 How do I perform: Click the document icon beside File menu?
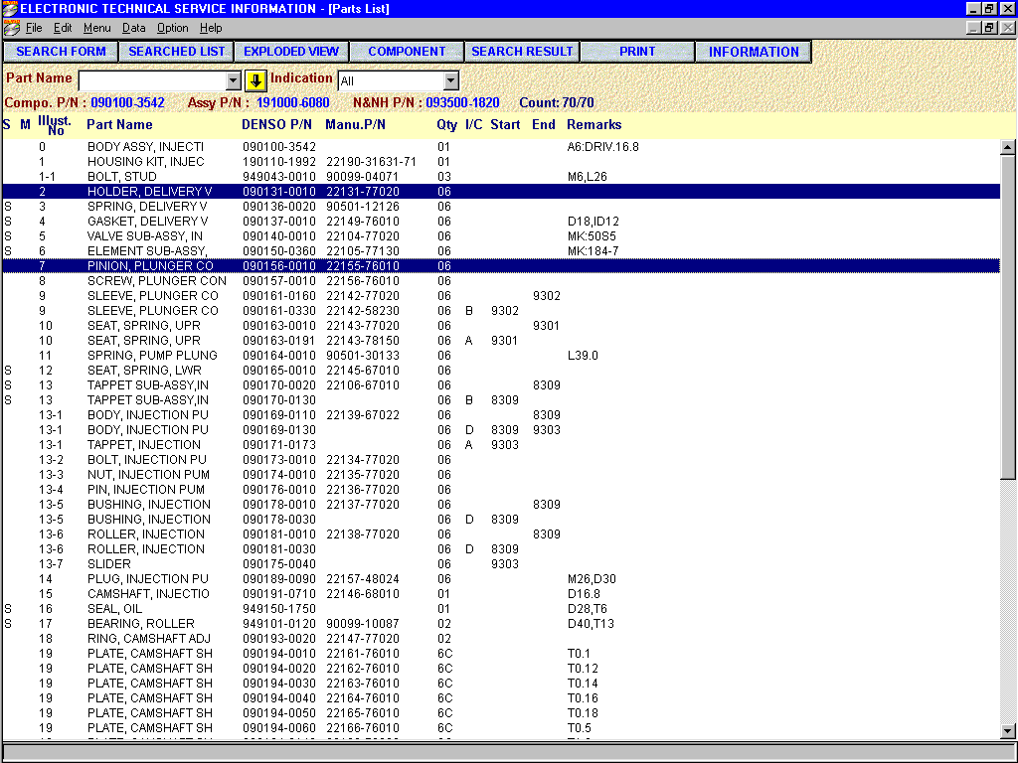coord(11,28)
